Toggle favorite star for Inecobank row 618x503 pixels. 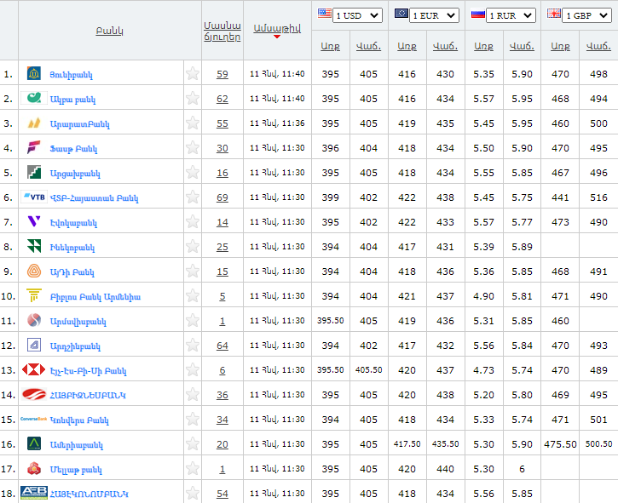pyautogui.click(x=193, y=247)
